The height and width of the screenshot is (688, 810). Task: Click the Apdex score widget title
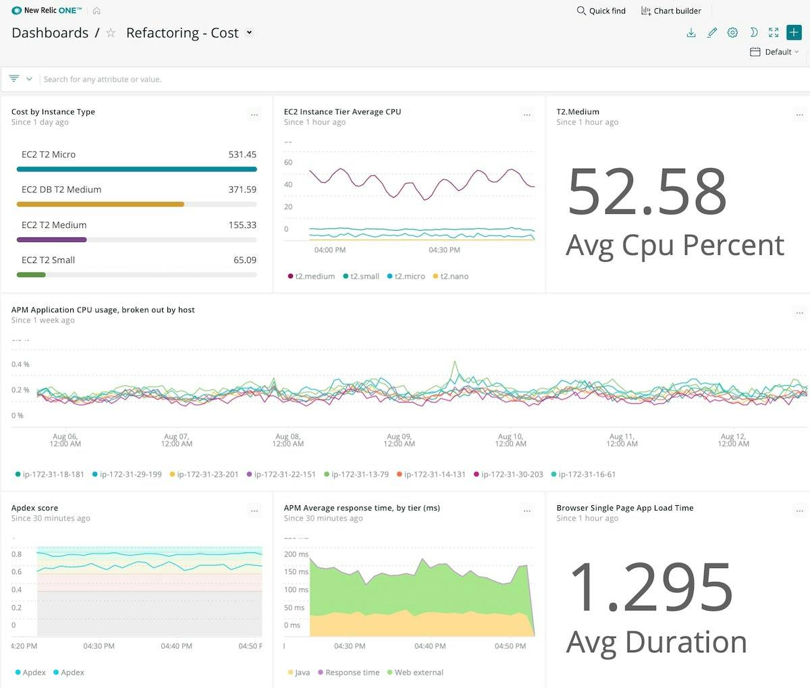[34, 508]
